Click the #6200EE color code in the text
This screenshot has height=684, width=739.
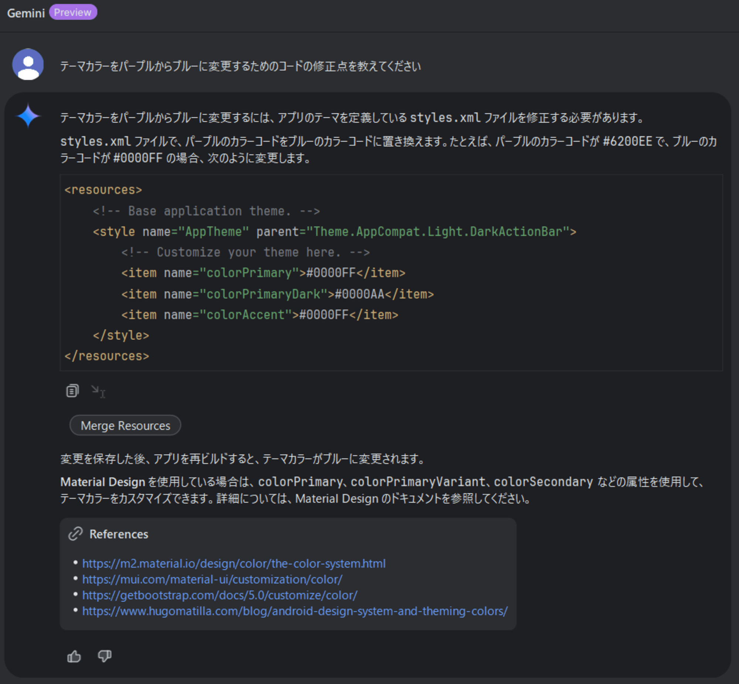coord(628,141)
